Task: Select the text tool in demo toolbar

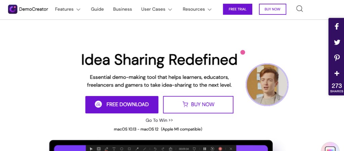Action: point(114,149)
